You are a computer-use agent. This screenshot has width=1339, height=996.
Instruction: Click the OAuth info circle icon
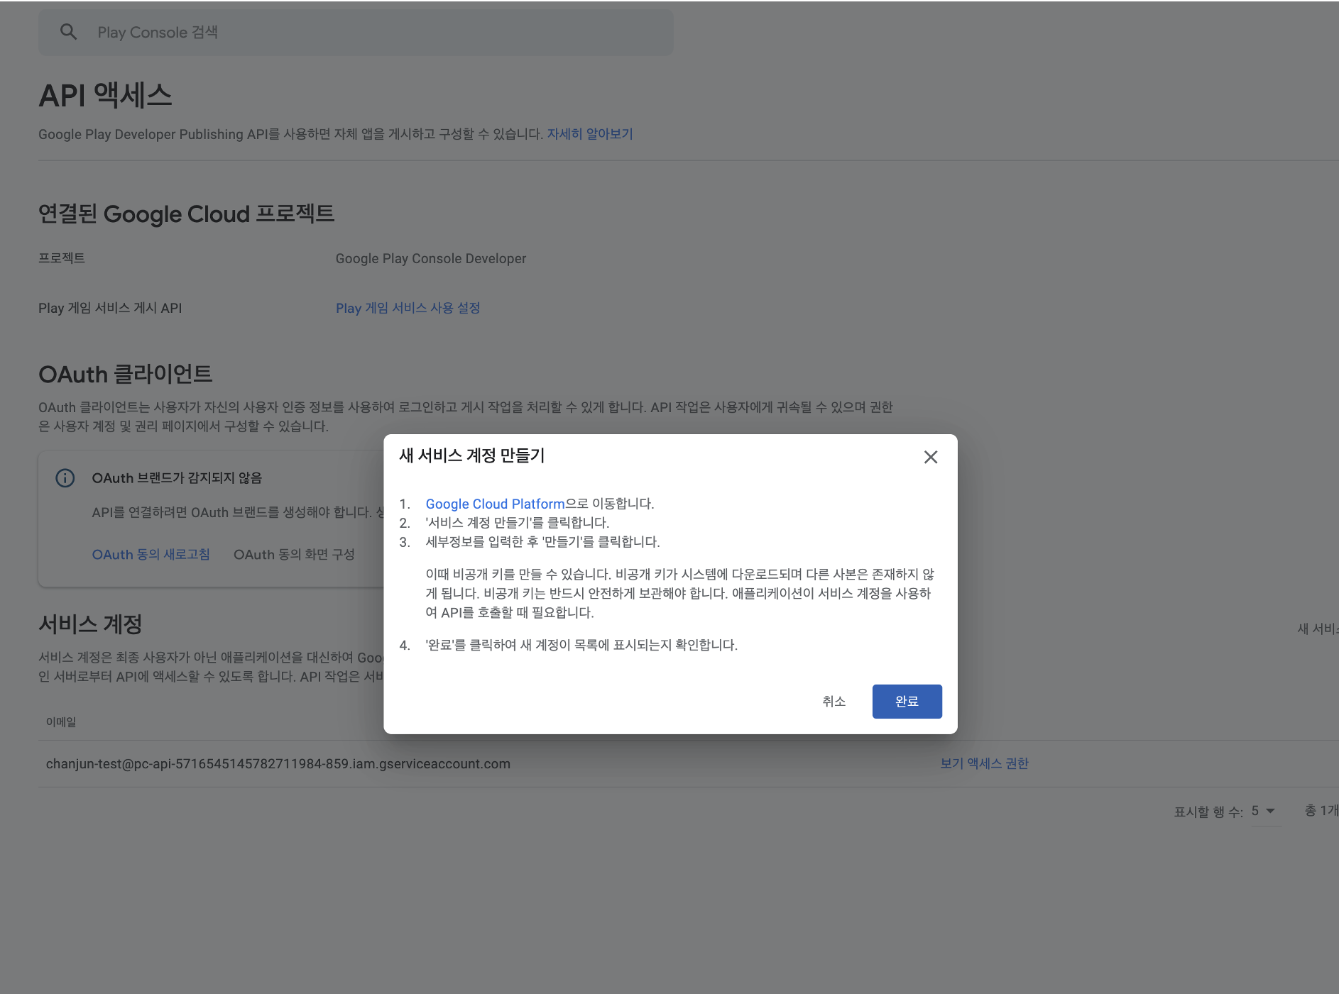pos(65,478)
